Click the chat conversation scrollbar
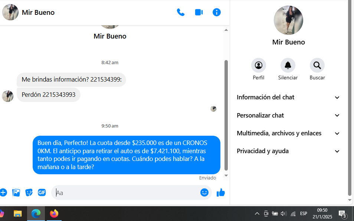The width and height of the screenshot is (354, 221). coord(226,115)
